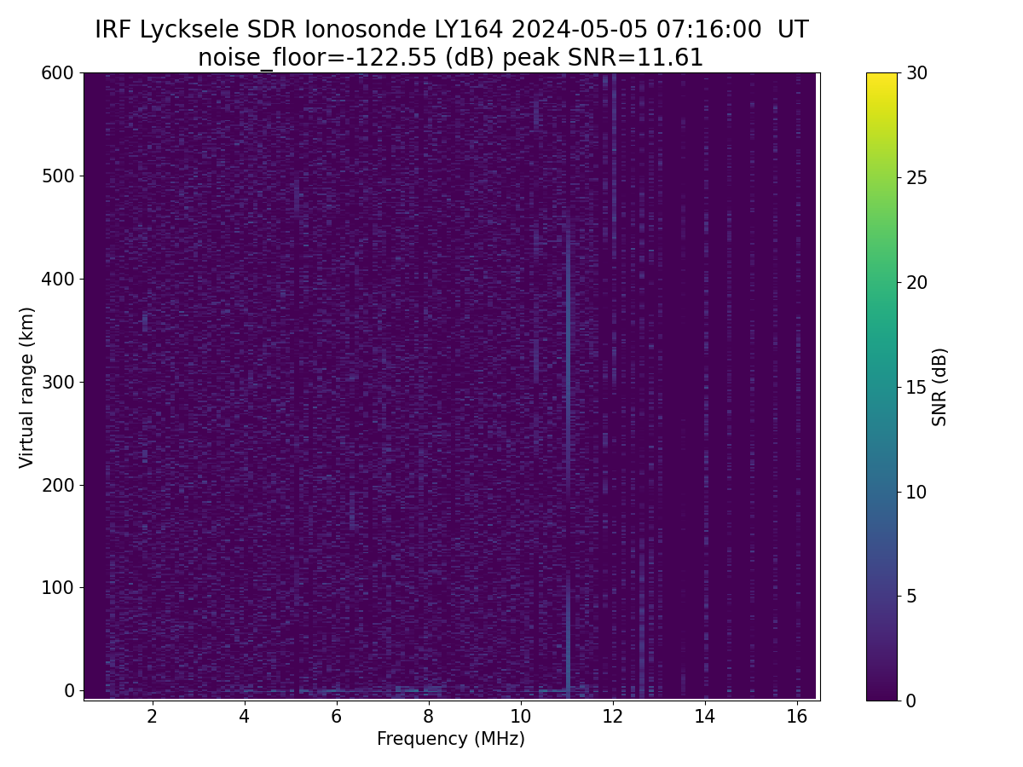Click the 8 MHz tick label
This screenshot has width=1023, height=767.
coord(429,715)
